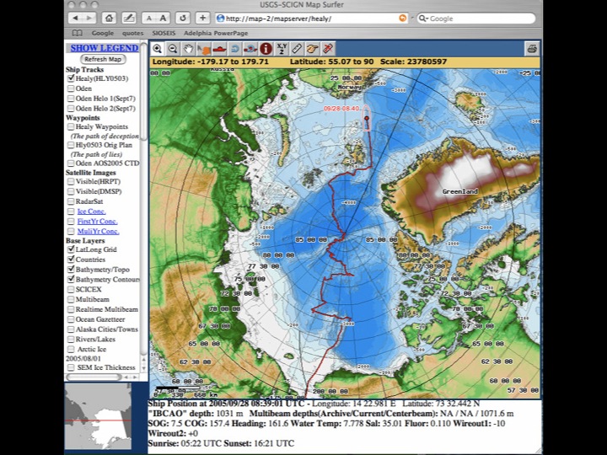The width and height of the screenshot is (607, 455).
Task: Select the zoom in magnifier tool
Action: coord(157,49)
